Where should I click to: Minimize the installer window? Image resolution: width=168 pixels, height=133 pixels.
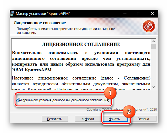125,14
